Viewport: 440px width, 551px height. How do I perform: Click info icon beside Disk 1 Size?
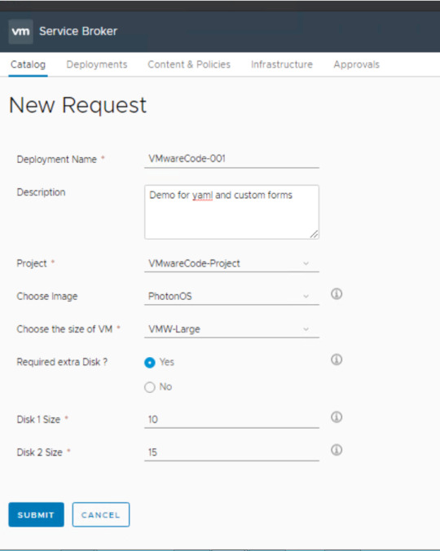(337, 417)
